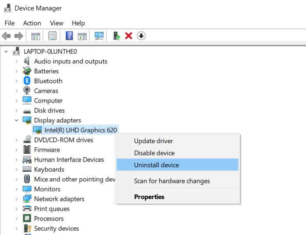Click the Forward arrow in the toolbar
Screen dimensions: 306x235
pyautogui.click(x=18, y=36)
